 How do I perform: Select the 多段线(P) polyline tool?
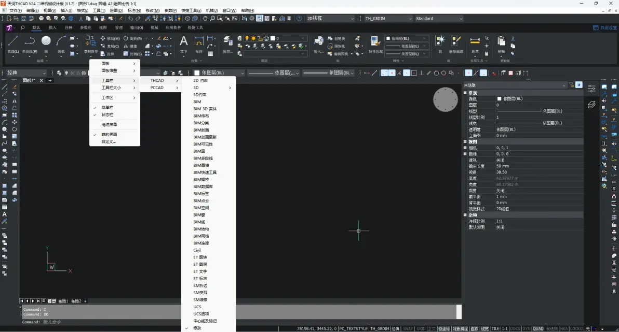(30, 45)
